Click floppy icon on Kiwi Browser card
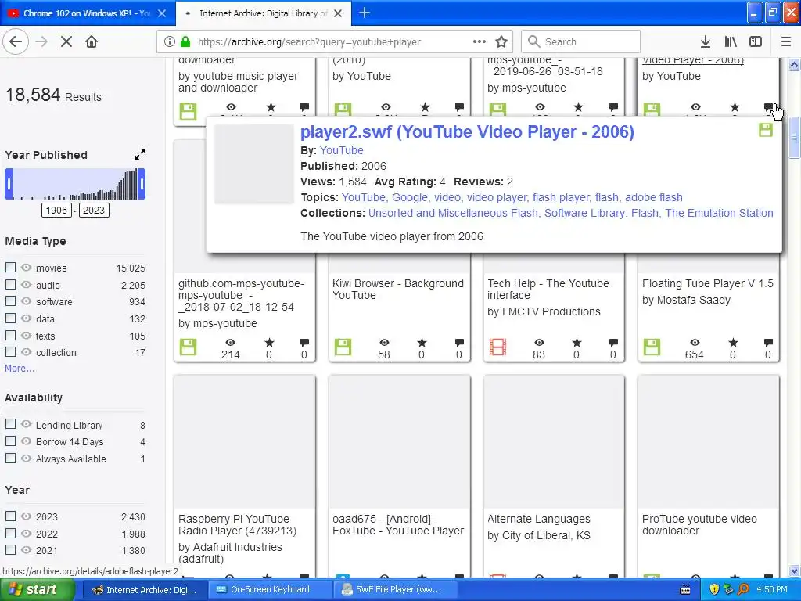The width and height of the screenshot is (801, 601). point(343,347)
